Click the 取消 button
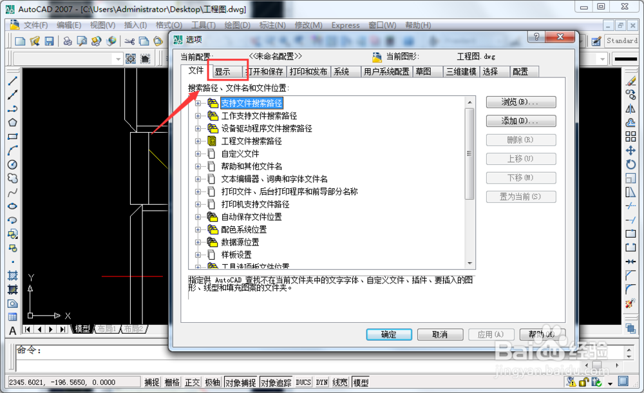Image resolution: width=644 pixels, height=393 pixels. click(440, 334)
